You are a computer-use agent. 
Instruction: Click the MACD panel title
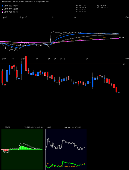7,127
